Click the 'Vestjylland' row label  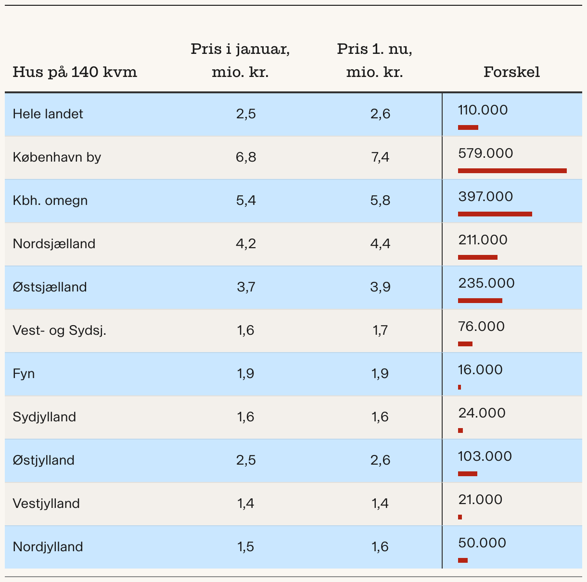[x=46, y=504]
